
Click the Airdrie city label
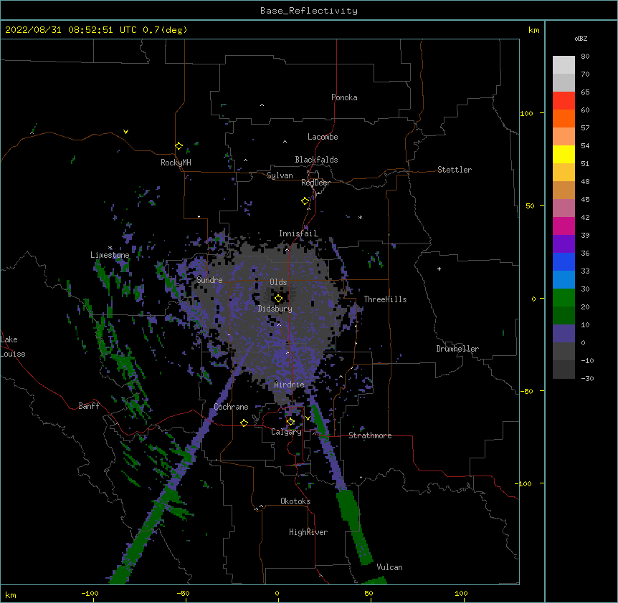pyautogui.click(x=289, y=385)
